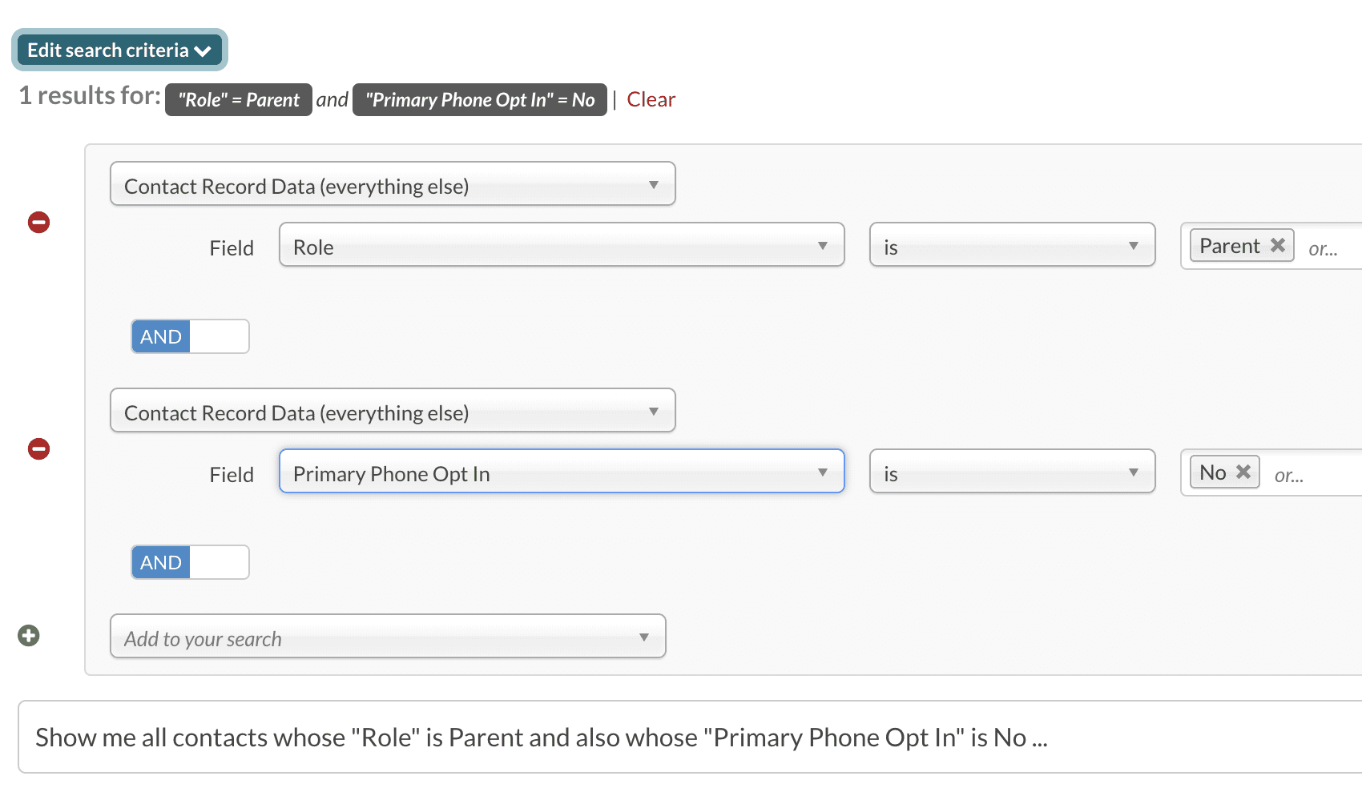This screenshot has height=788, width=1362.
Task: Toggle the first AND/OR switch
Action: coord(190,336)
